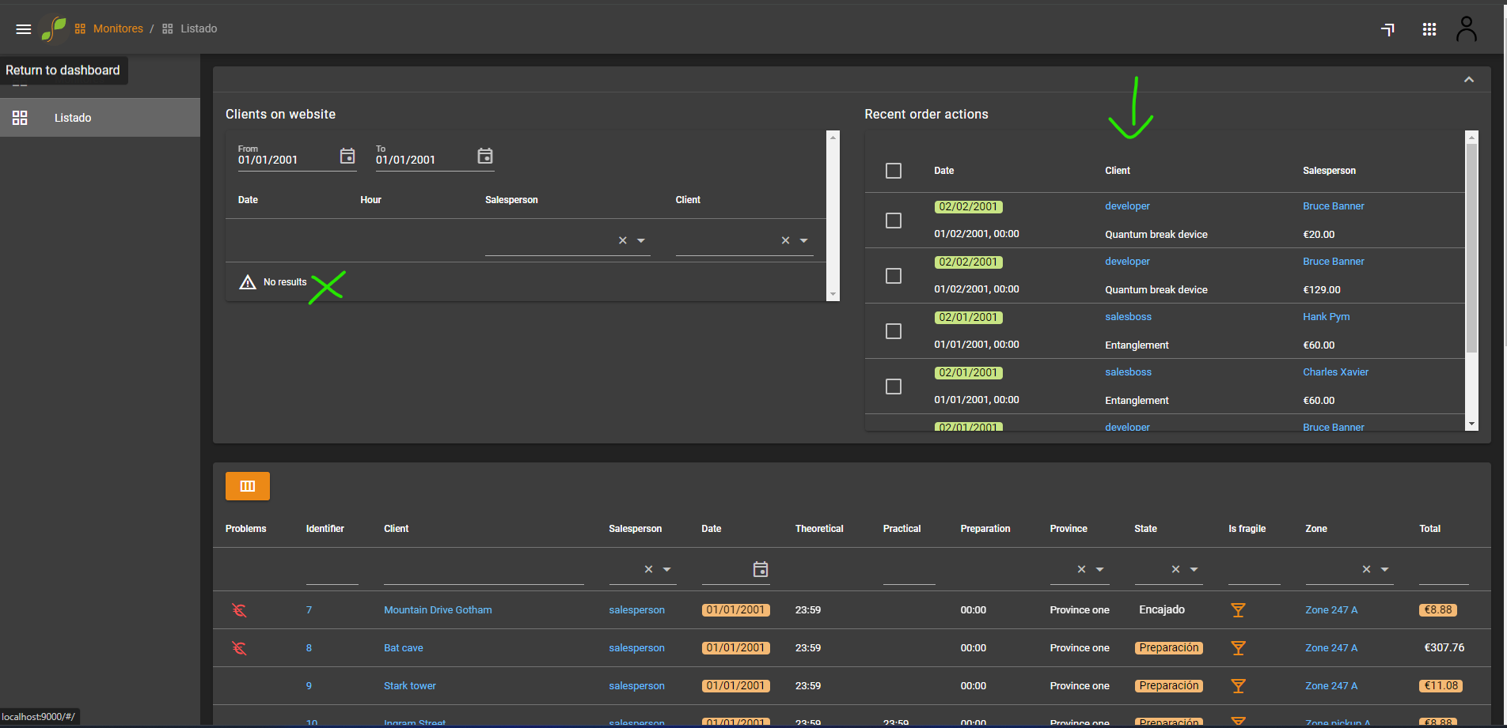This screenshot has height=728, width=1507.
Task: Click fragile glass icon for Mountain Drive Gotham
Action: [1239, 610]
